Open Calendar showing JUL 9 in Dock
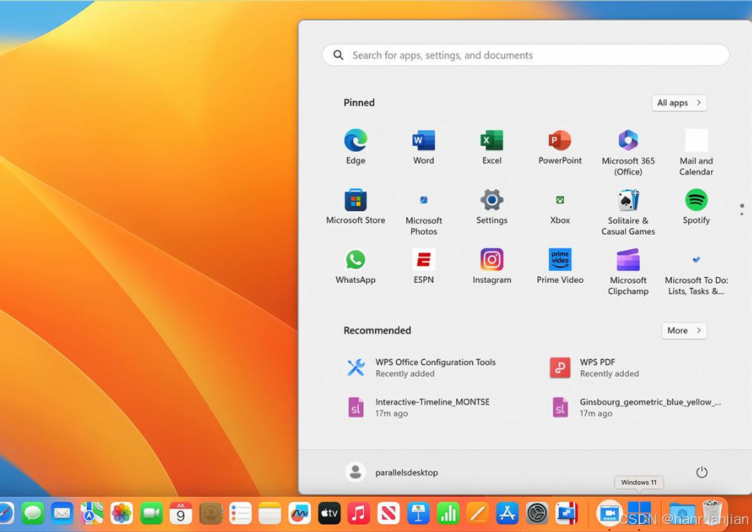This screenshot has width=752, height=532. (x=180, y=514)
